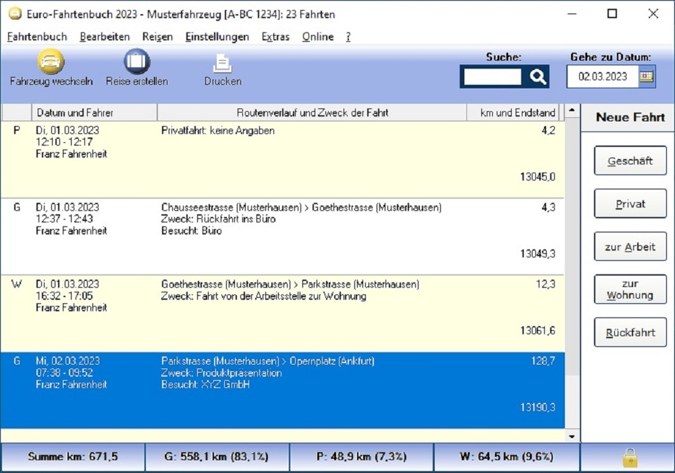This screenshot has height=473, width=675.
Task: Click the zur Arbeit button
Action: pos(630,247)
